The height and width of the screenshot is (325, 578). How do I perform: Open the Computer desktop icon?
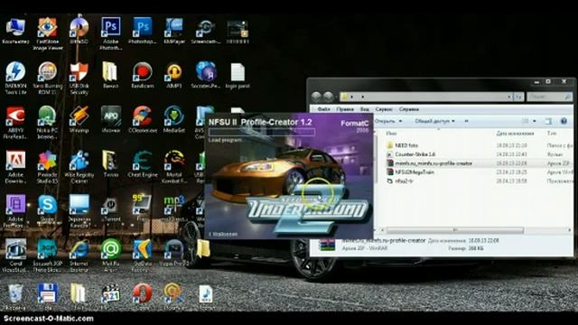15,32
